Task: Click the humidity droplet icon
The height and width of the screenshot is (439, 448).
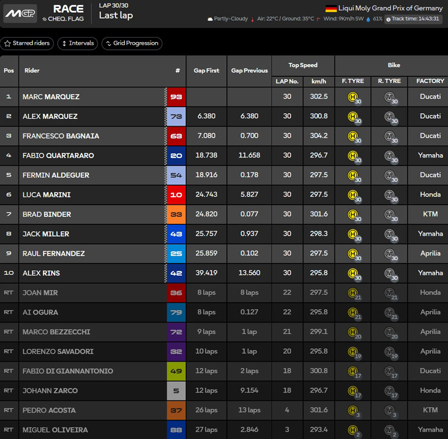Action: click(x=367, y=19)
